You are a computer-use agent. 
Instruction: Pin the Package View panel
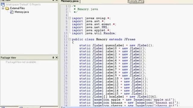click(53, 58)
